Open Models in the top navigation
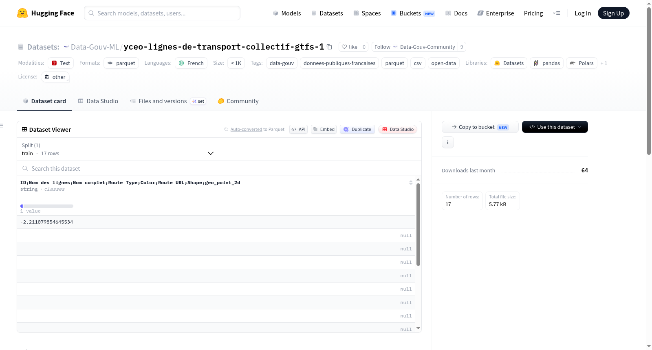Viewport: 652px width, 350px height. (287, 13)
